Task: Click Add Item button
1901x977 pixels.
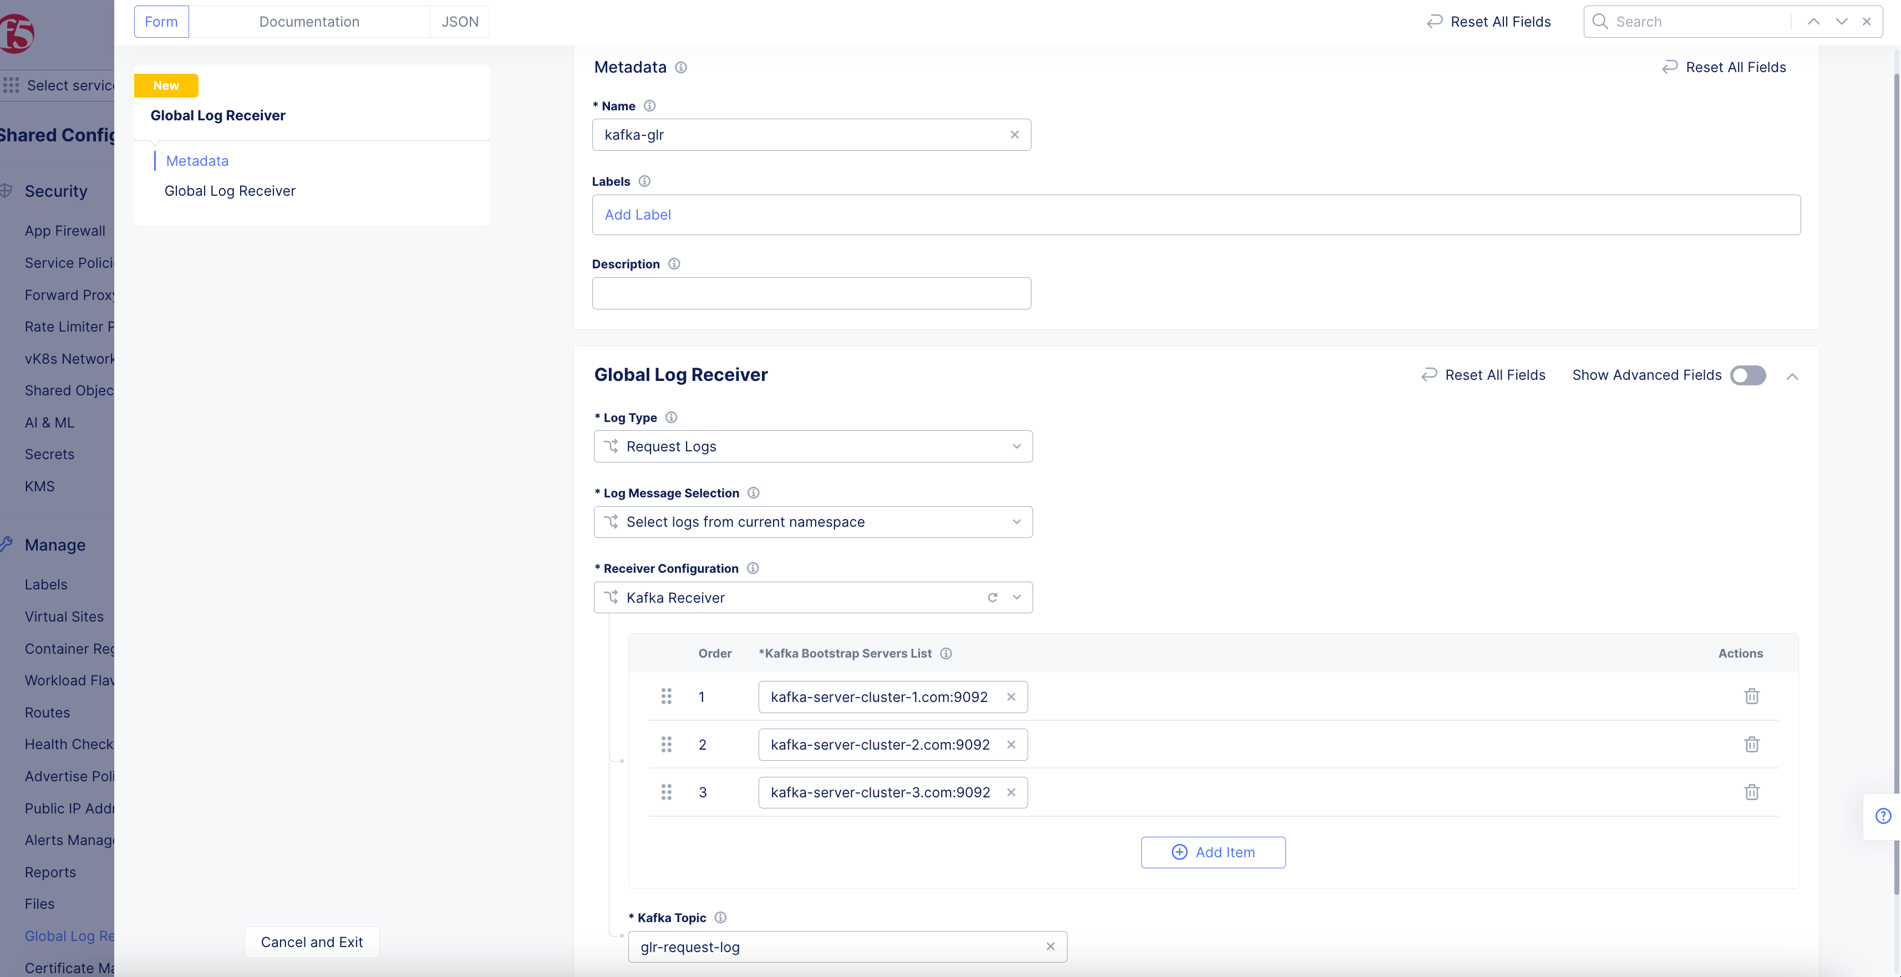Action: click(x=1212, y=852)
